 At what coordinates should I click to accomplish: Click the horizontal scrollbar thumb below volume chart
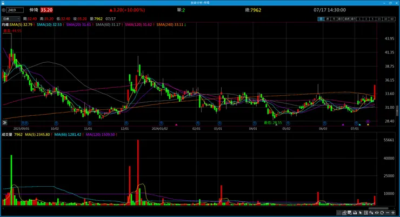[x=378, y=208]
